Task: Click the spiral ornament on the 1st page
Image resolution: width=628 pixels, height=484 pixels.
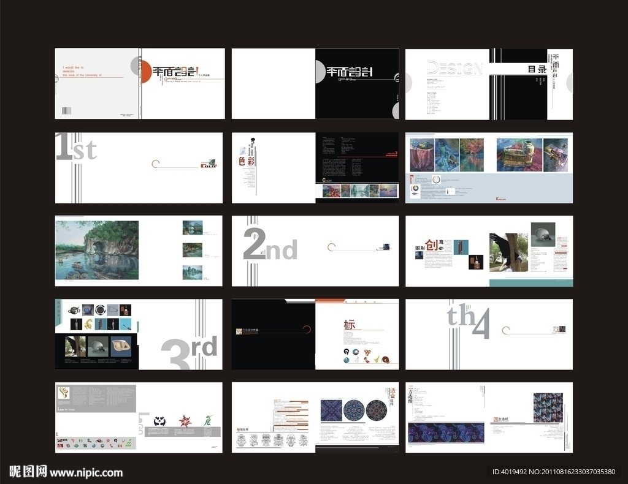Action: pyautogui.click(x=156, y=164)
